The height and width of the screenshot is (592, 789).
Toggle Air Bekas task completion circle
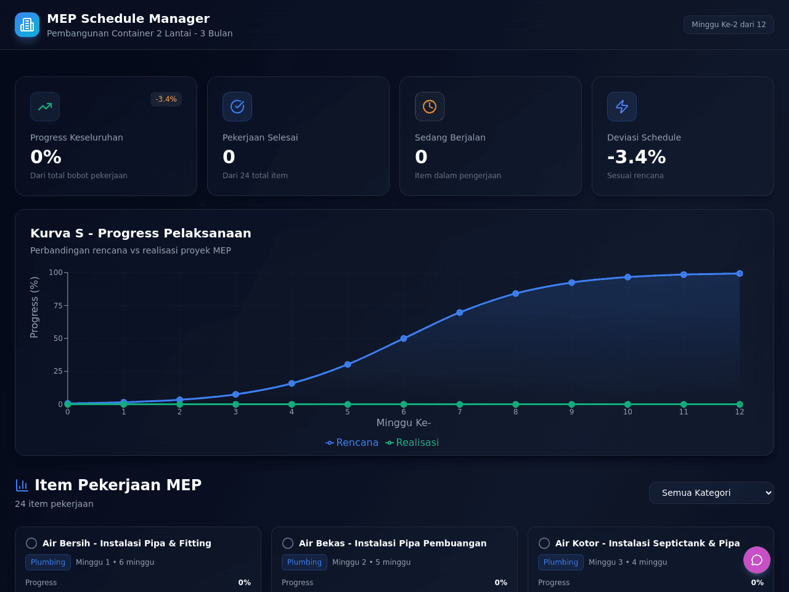point(288,543)
